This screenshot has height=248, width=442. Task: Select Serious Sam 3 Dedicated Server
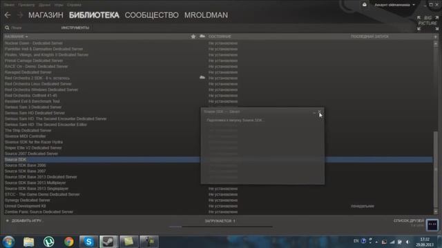(33, 107)
